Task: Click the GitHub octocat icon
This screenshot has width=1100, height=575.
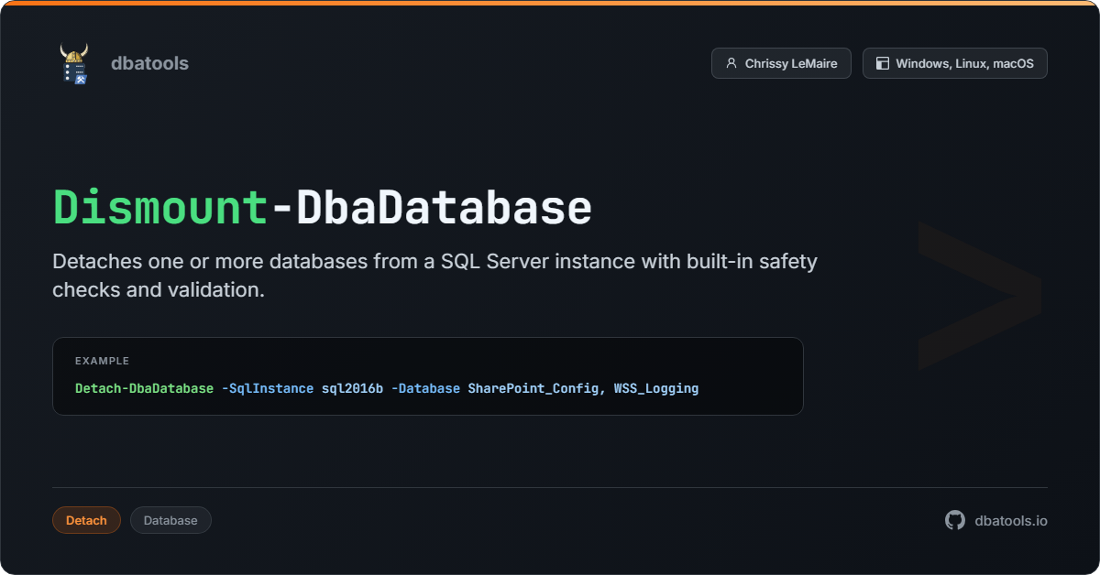Action: (x=955, y=520)
